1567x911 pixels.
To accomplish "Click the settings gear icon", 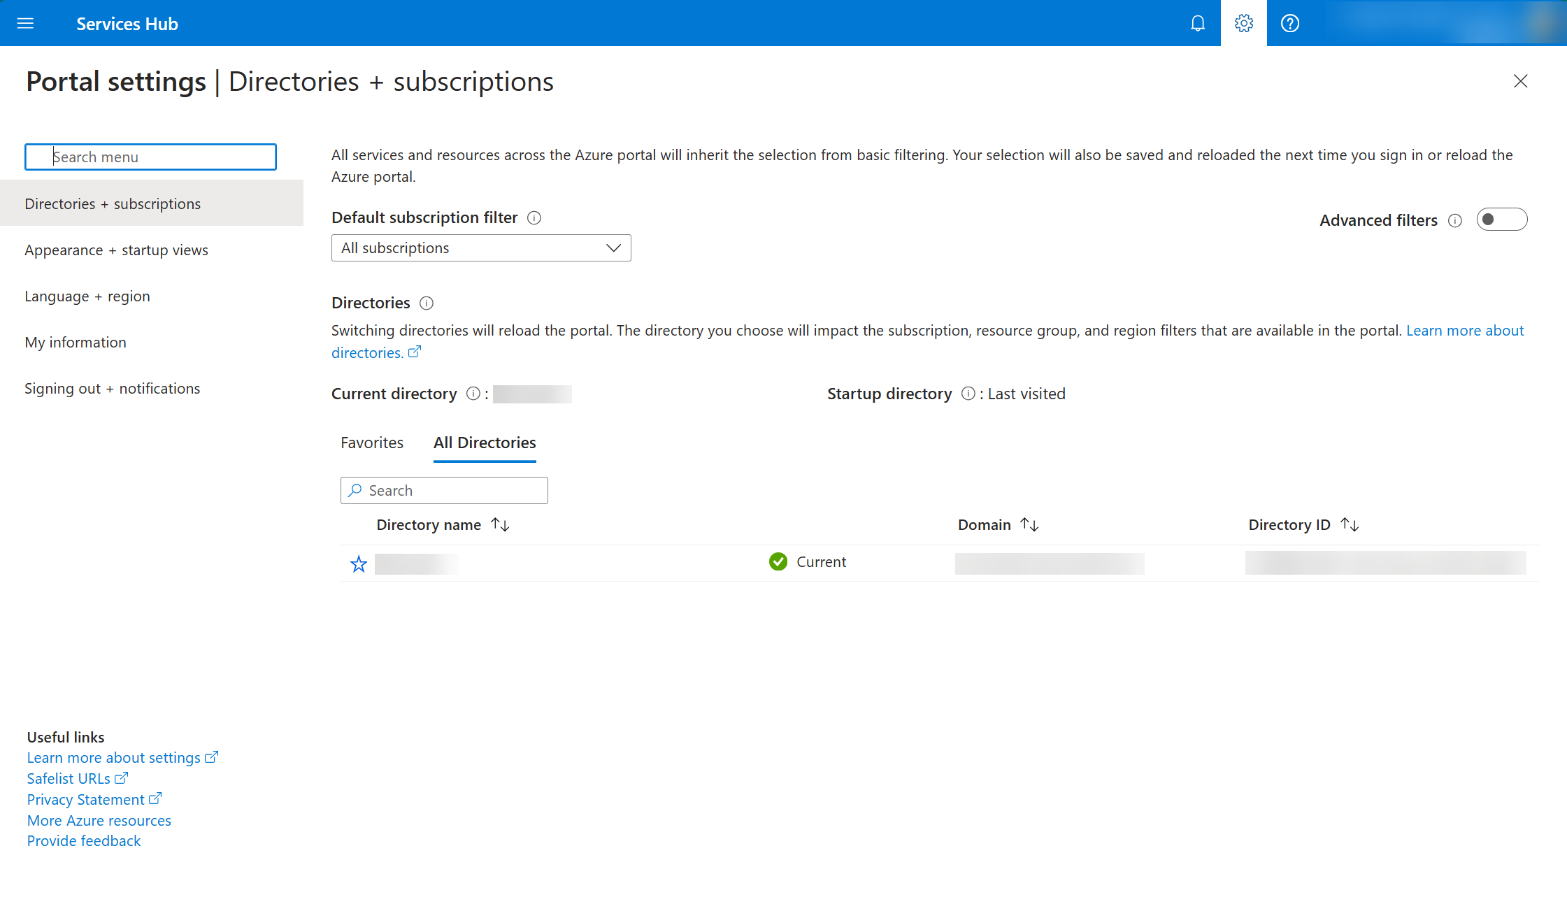I will point(1243,24).
